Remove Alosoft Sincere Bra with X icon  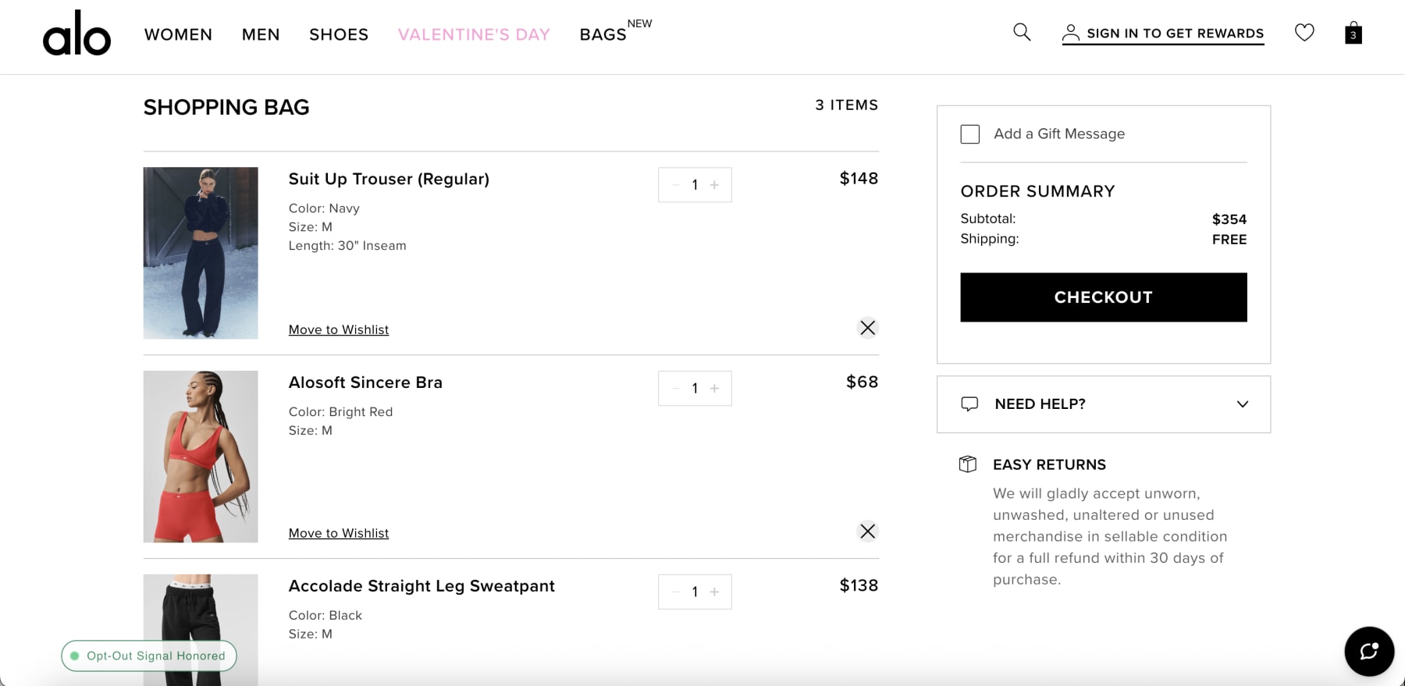pyautogui.click(x=867, y=531)
